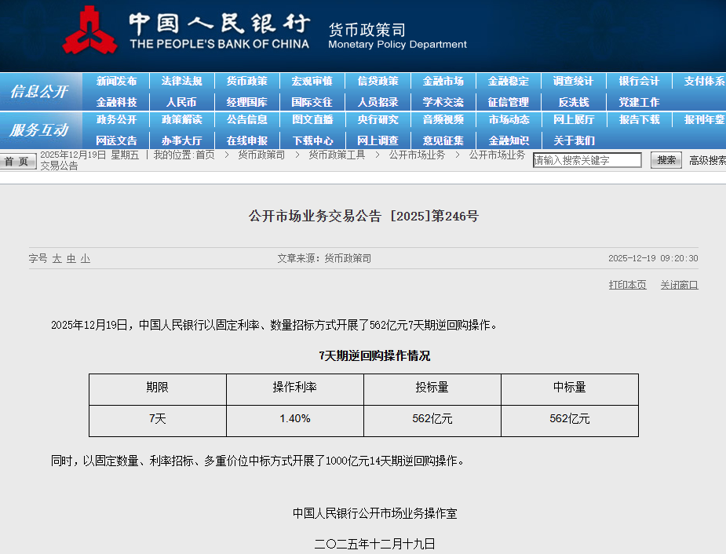Set font size to large (大)
The height and width of the screenshot is (554, 726).
[x=57, y=258]
